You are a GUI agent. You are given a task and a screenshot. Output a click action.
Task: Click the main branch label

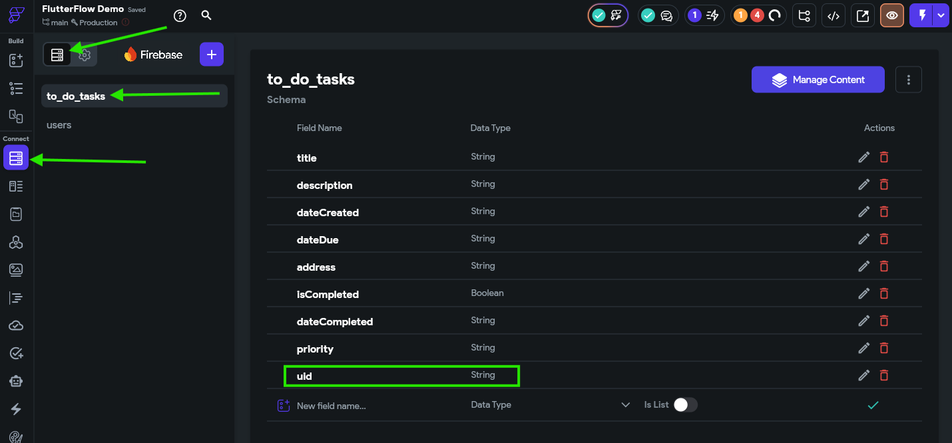click(x=55, y=23)
